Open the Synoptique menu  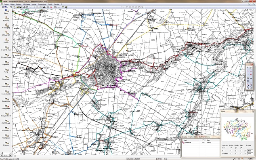point(42,4)
